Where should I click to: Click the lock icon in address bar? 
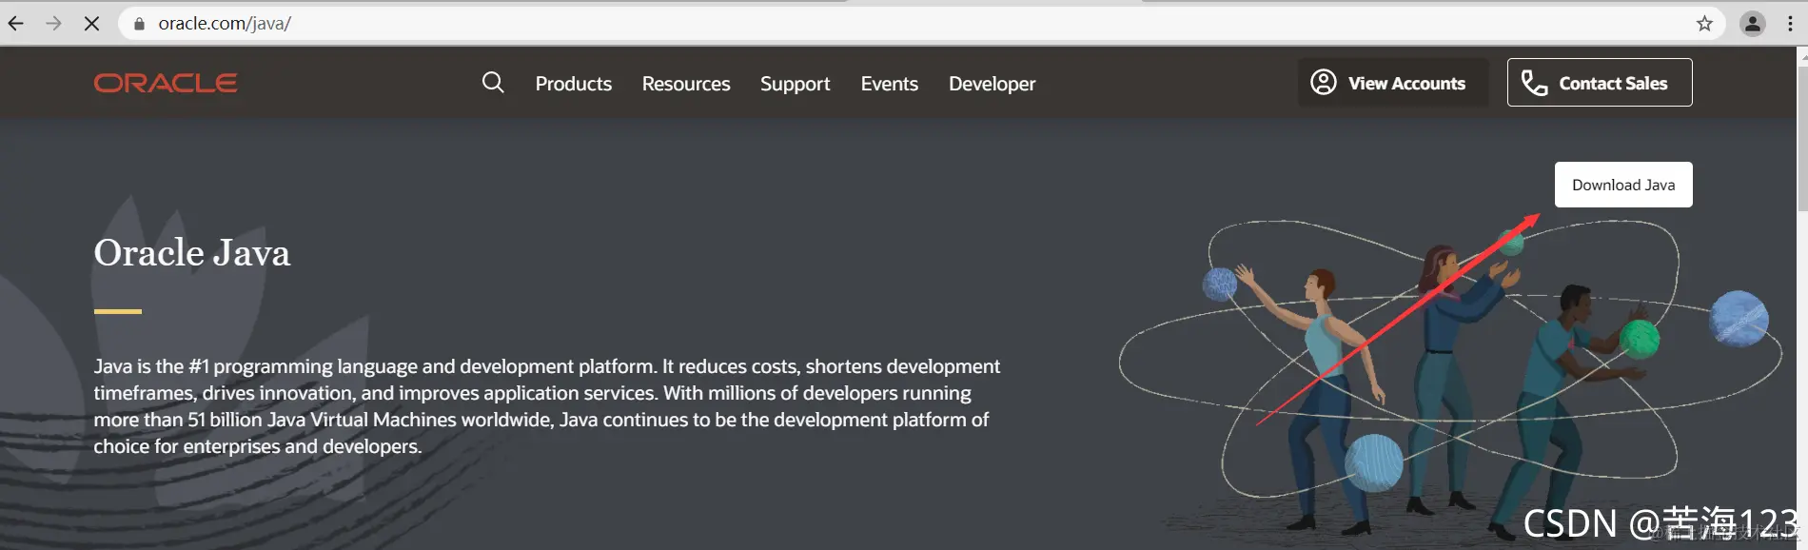[140, 24]
